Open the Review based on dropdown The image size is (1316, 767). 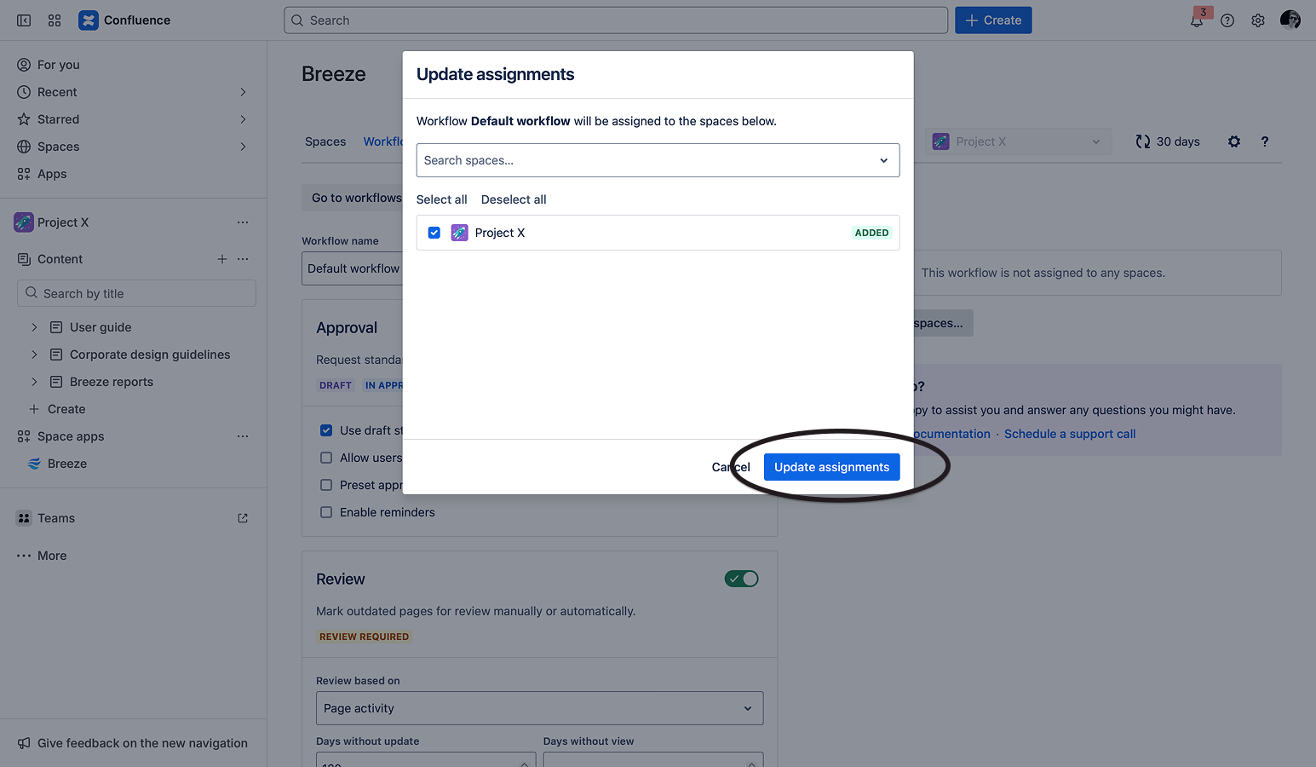[x=539, y=708]
